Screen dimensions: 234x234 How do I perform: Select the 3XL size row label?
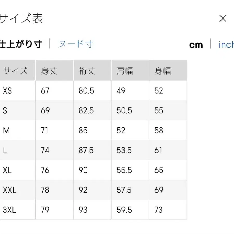coord(10,210)
